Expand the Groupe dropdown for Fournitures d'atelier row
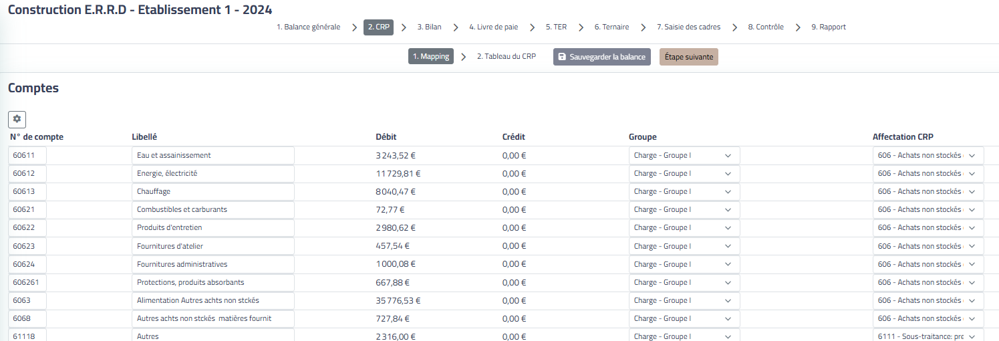Image resolution: width=999 pixels, height=341 pixels. tap(684, 246)
